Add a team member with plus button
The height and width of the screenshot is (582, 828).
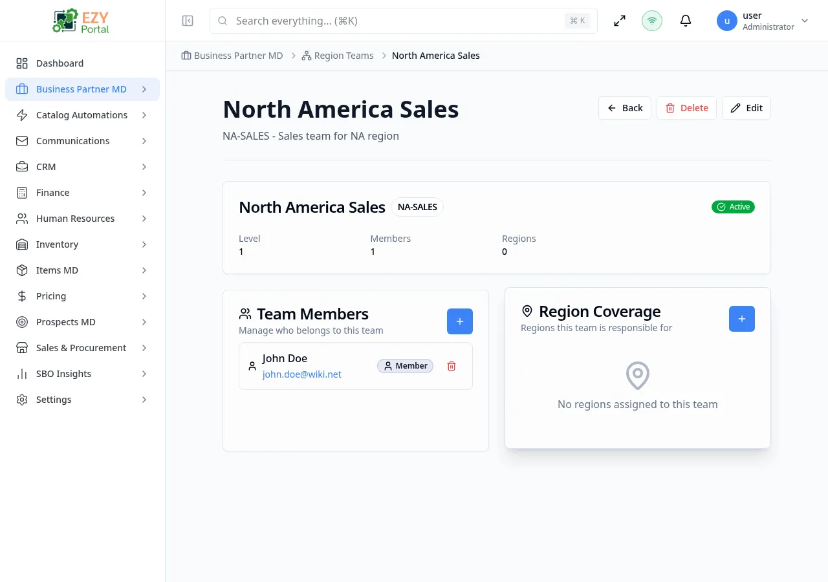point(460,321)
